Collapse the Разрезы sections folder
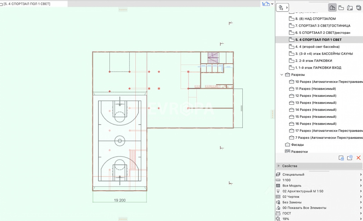The image size is (363, 221). tap(282, 75)
